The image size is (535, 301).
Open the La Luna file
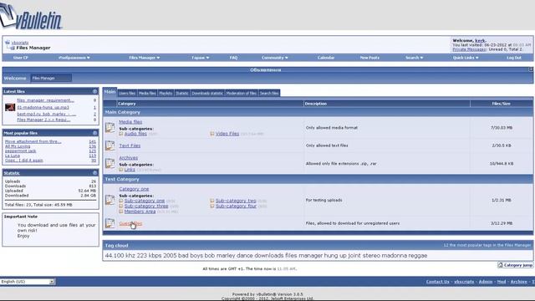click(13, 156)
